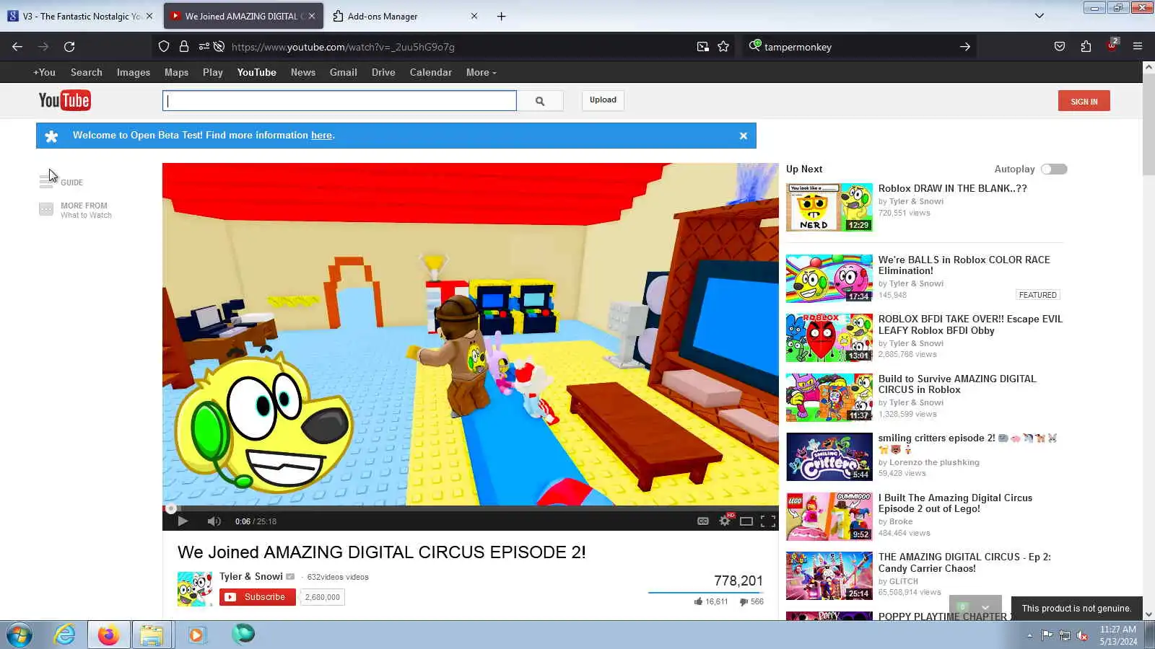
Task: Click the taskbar clock showing 11:27 AM
Action: [1118, 635]
